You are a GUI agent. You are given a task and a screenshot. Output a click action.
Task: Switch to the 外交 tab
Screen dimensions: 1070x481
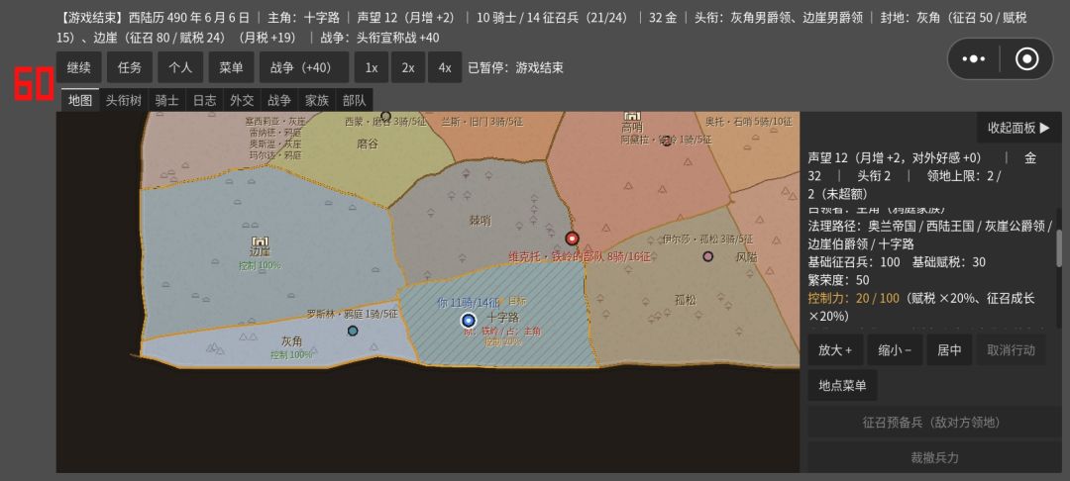pos(242,100)
